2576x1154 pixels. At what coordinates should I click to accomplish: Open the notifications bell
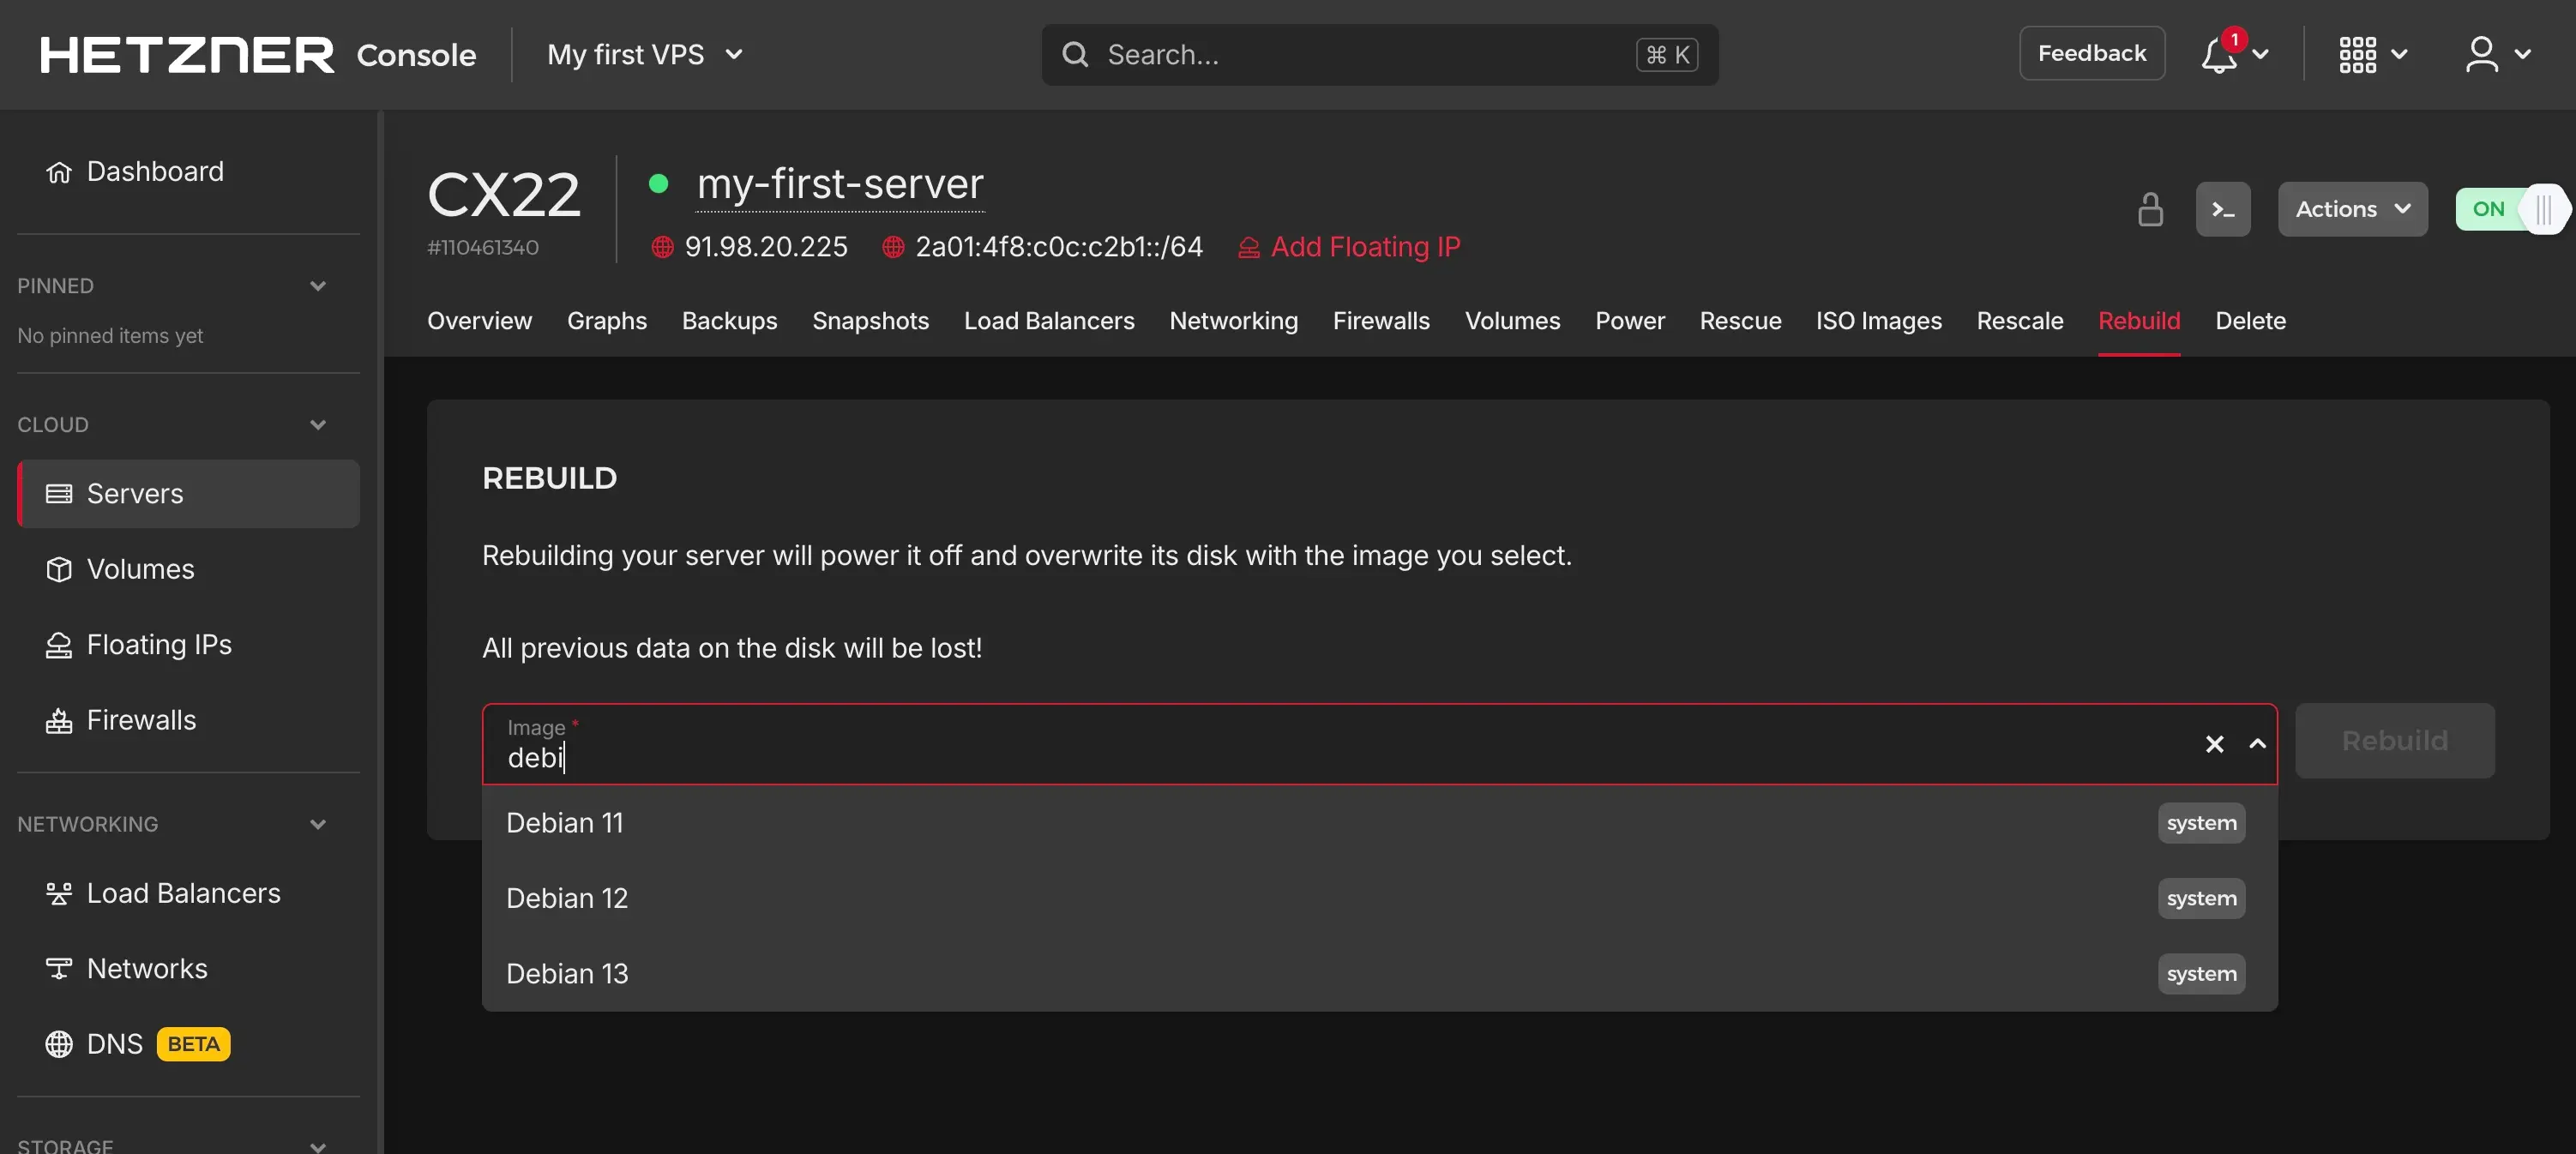2219,54
